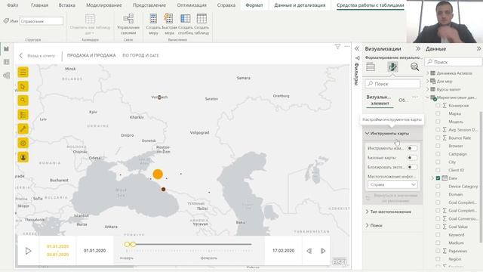483x272 pixels.
Task: Open the Главная ribbon tab
Action: [39, 5]
